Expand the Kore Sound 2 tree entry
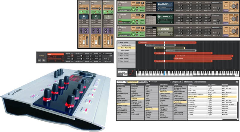The image size is (240, 132). tap(119, 53)
